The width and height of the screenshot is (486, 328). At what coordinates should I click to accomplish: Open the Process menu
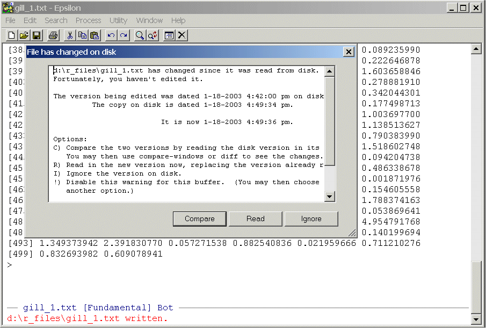click(x=88, y=20)
